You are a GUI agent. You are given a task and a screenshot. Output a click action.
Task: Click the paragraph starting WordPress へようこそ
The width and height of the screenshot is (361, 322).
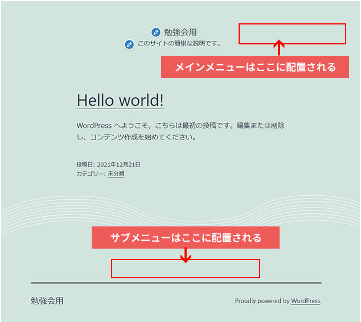180,131
